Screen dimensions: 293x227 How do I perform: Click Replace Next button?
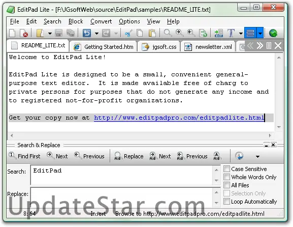pyautogui.click(x=160, y=156)
